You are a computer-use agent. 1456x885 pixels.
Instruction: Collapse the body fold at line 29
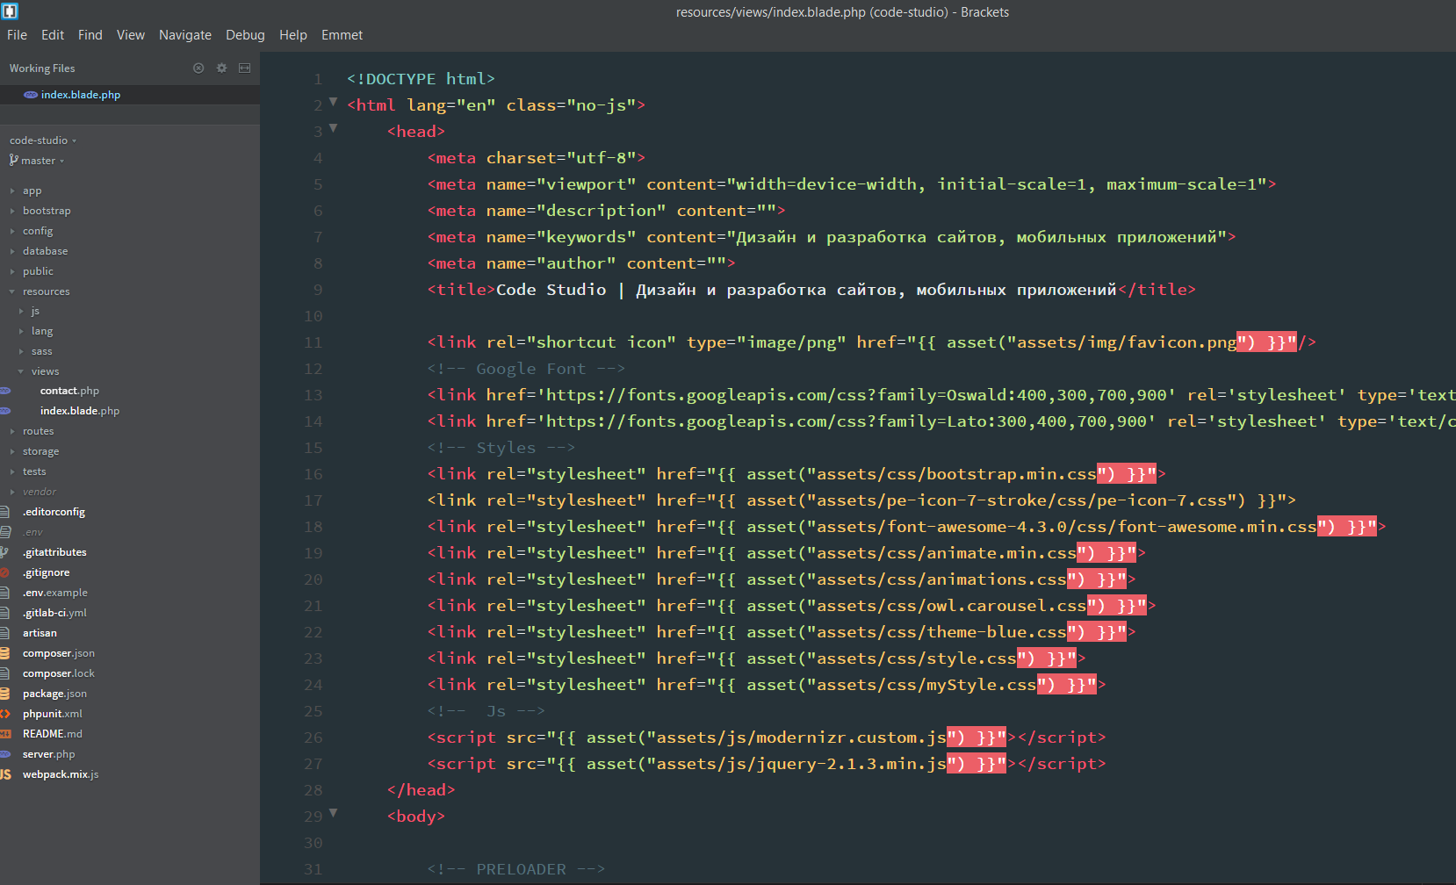pos(333,812)
